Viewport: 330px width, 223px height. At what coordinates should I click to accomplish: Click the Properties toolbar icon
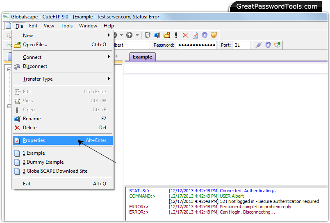(x=195, y=35)
